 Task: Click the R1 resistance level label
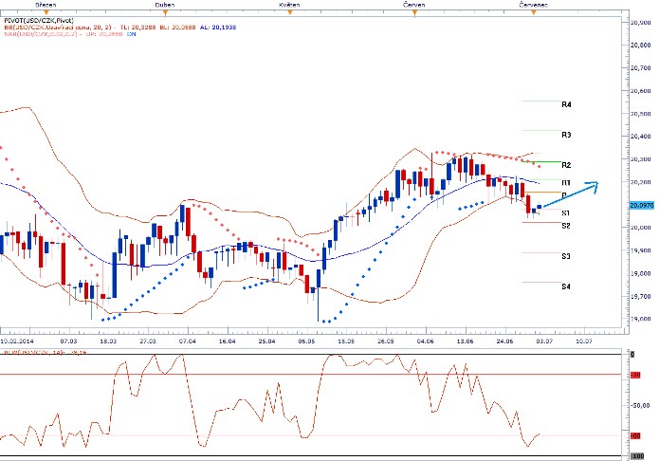click(x=565, y=181)
